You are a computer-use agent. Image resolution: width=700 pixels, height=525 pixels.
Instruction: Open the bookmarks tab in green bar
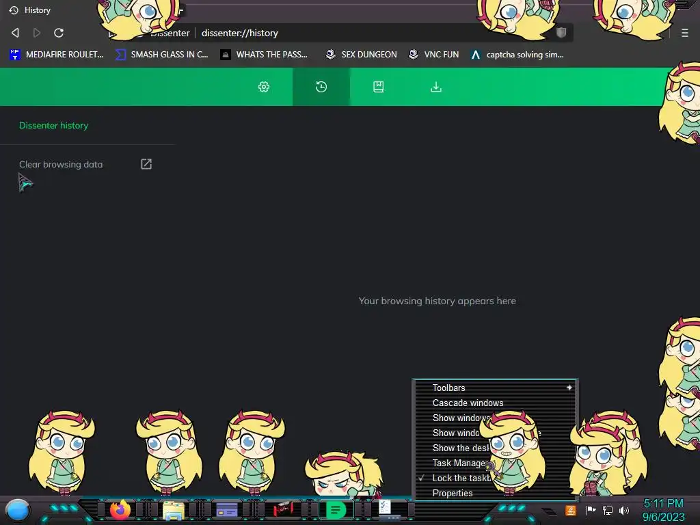point(378,87)
